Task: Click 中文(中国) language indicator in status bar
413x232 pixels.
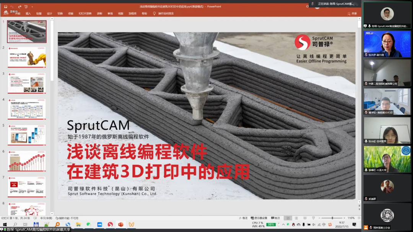Action: tap(46, 218)
